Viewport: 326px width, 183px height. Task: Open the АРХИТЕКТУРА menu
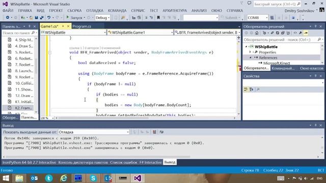click(175, 11)
